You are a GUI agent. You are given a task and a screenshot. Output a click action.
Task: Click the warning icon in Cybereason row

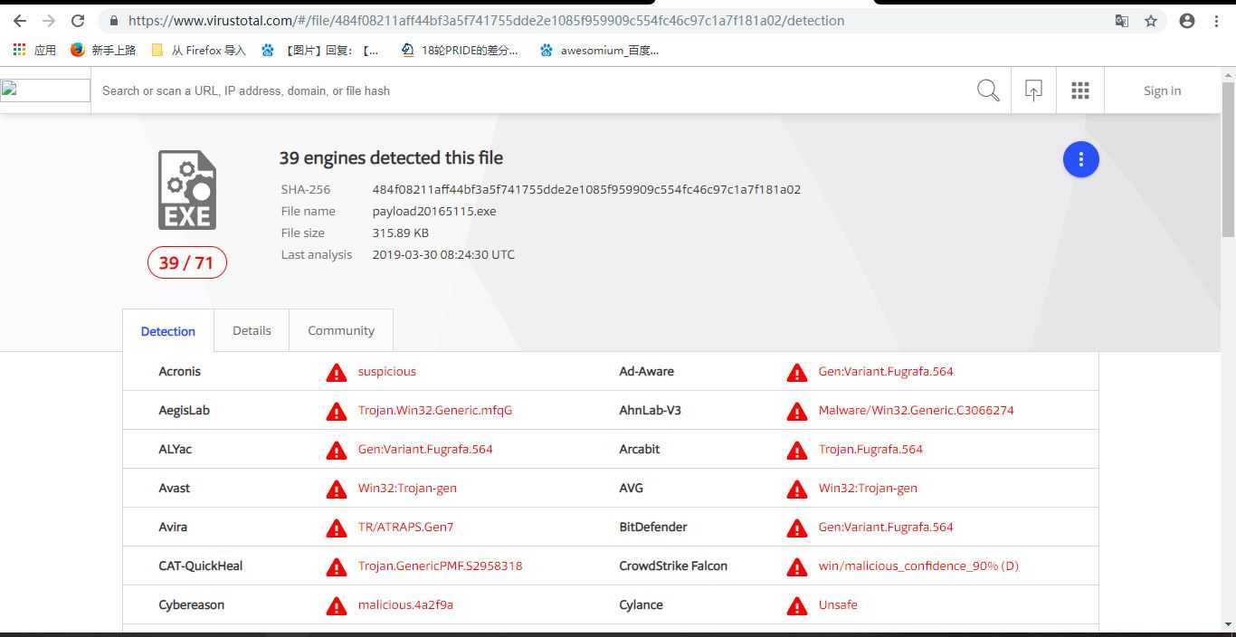point(337,605)
